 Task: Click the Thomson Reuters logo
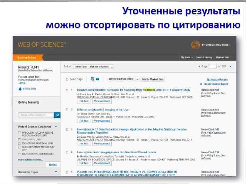coord(210,45)
